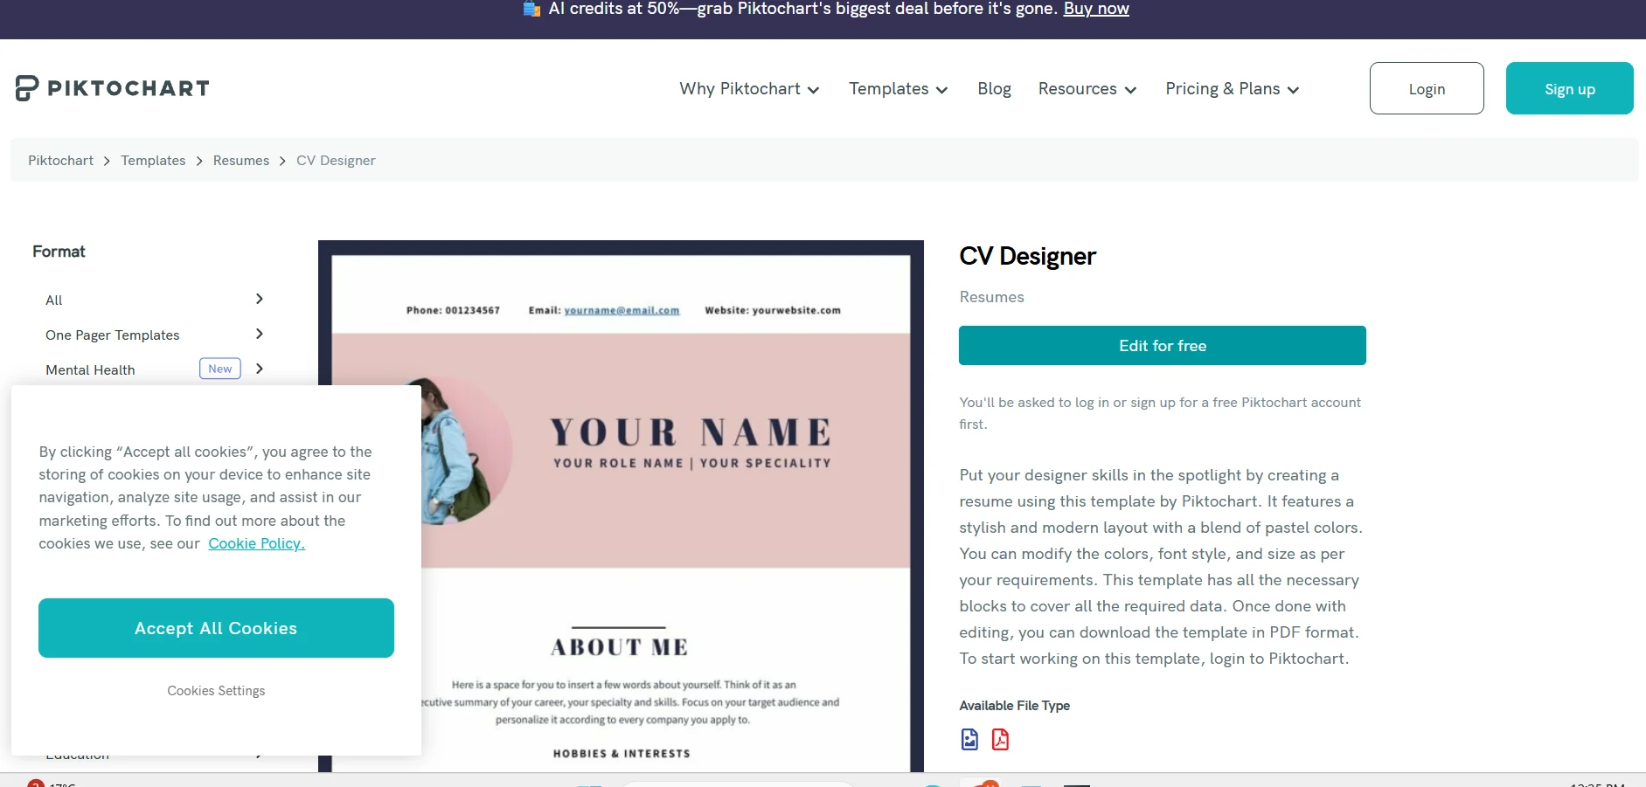1646x787 pixels.
Task: Expand the Resources dropdown menu
Action: 1087,89
